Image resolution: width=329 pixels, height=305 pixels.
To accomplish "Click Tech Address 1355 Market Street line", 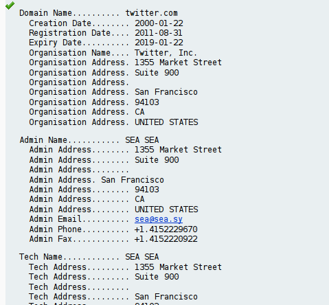I will 125,267.
